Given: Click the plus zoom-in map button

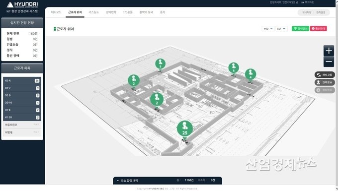Looking at the screenshot, I should [329, 51].
